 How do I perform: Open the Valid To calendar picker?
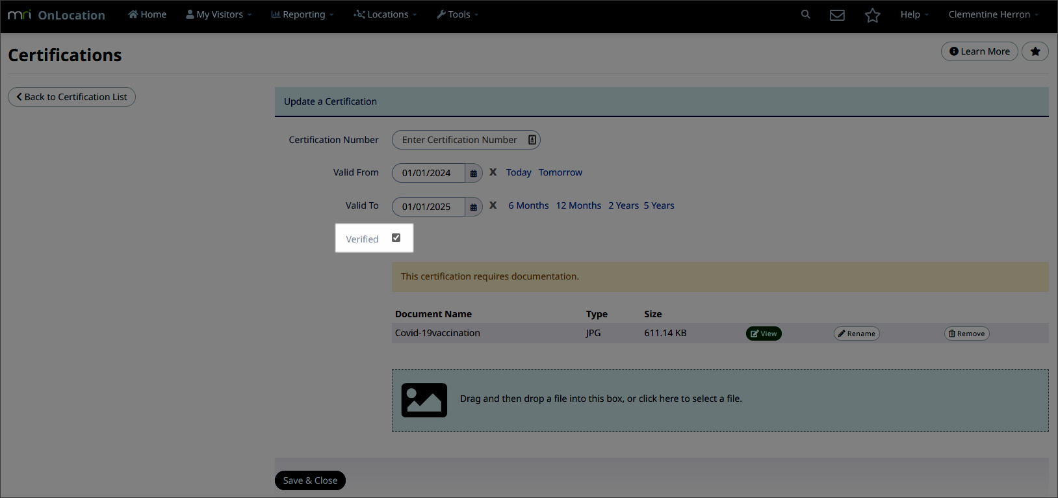(x=474, y=207)
